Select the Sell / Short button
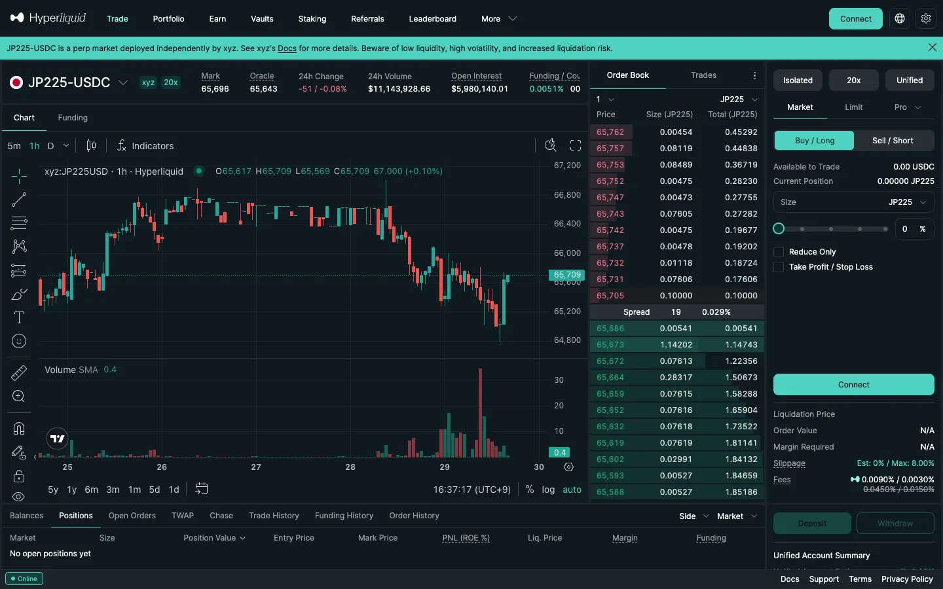The height and width of the screenshot is (589, 943). tap(893, 140)
